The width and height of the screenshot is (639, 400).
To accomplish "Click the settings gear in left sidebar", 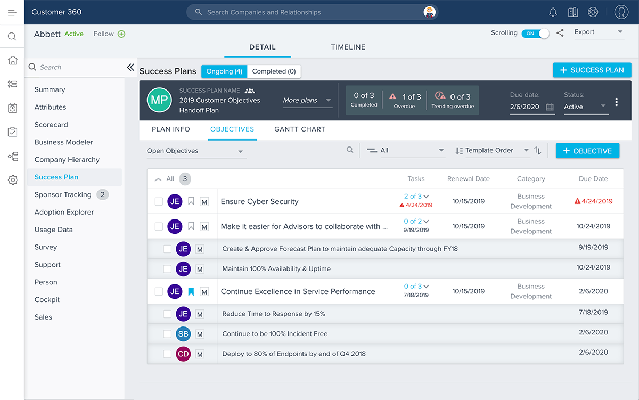I will point(13,180).
